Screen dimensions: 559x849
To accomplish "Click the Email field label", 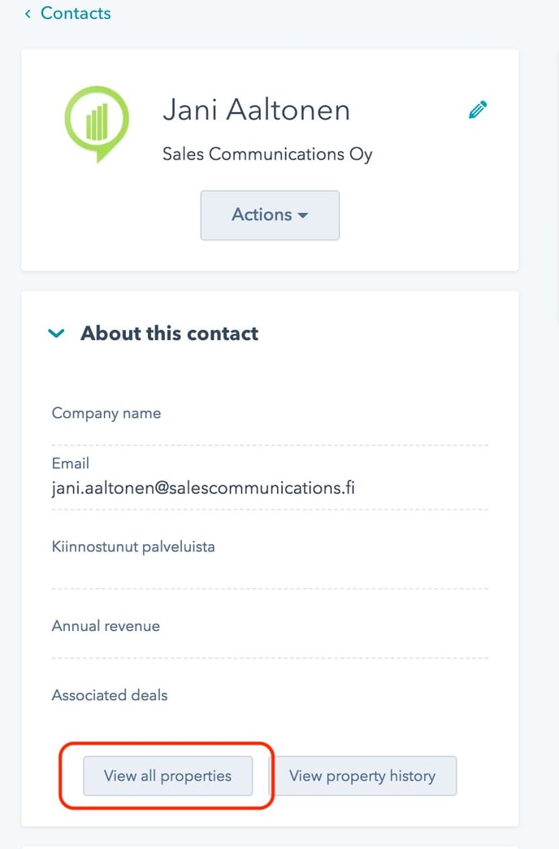I will (71, 464).
